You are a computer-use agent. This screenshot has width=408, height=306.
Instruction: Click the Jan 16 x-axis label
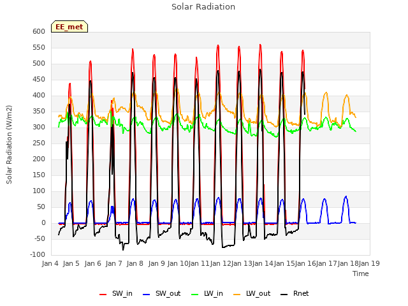coord(305,263)
